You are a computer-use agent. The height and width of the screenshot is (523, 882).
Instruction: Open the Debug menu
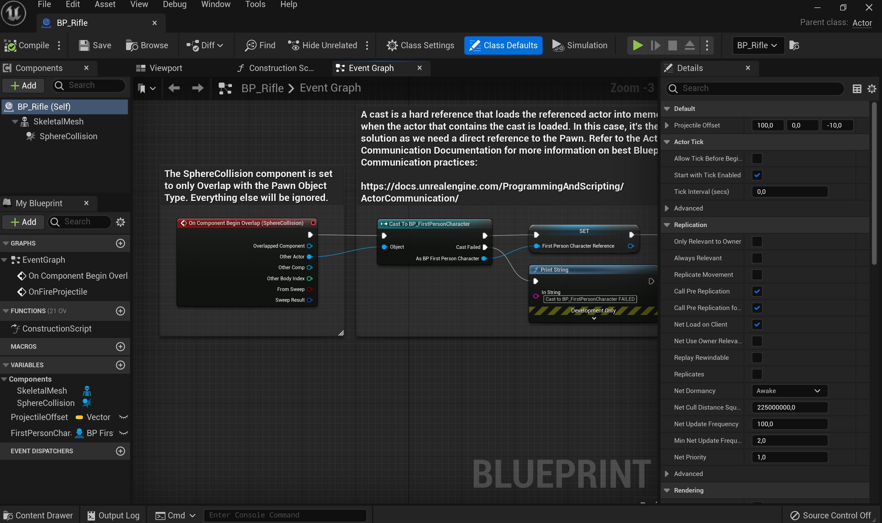pyautogui.click(x=175, y=4)
